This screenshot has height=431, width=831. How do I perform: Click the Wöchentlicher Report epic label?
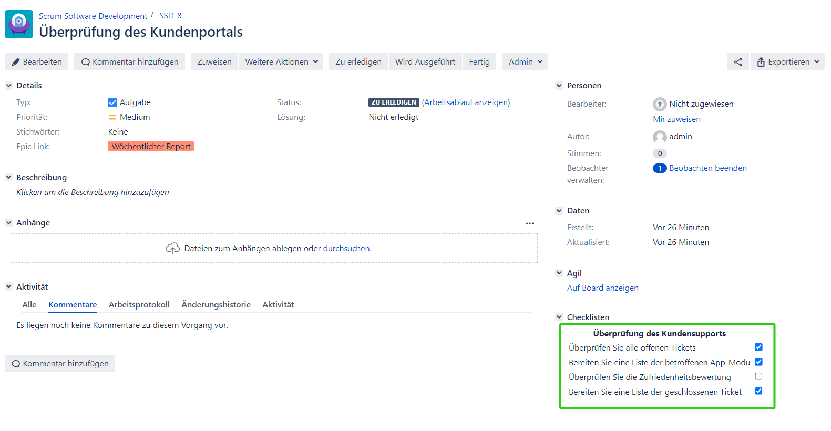coord(151,147)
